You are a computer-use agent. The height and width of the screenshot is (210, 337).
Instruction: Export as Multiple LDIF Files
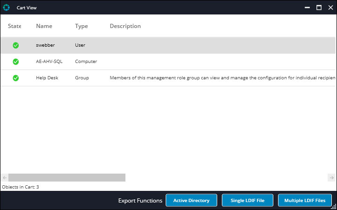(305, 200)
